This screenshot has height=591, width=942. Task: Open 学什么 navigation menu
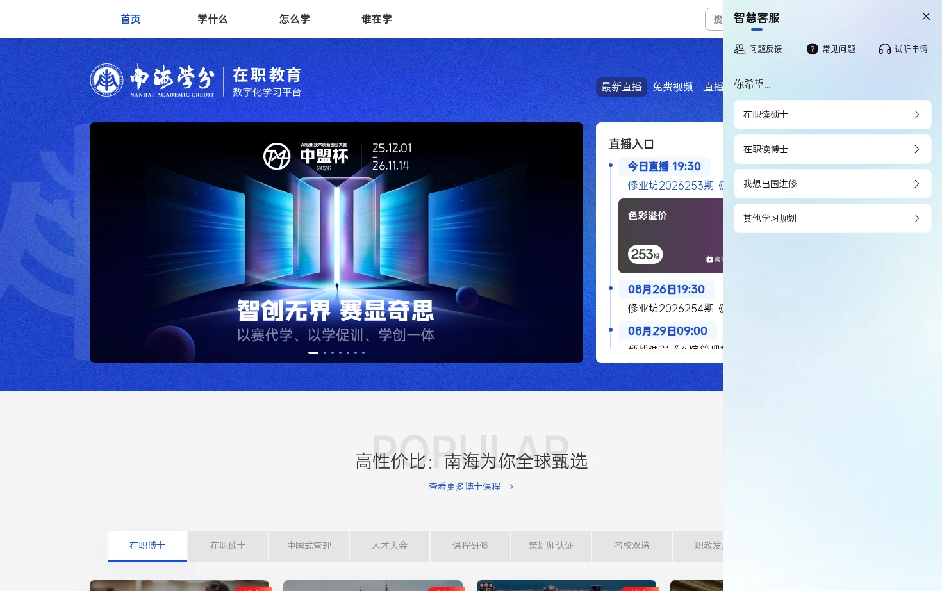213,19
